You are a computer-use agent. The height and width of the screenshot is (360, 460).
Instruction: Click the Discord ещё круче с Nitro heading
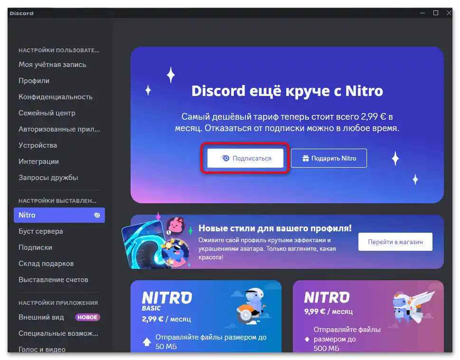coord(287,91)
